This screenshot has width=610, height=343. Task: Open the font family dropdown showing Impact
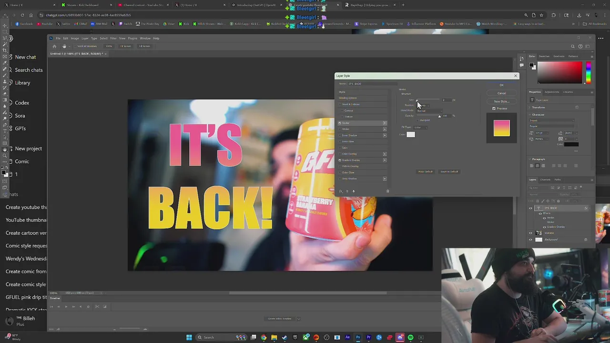(551, 121)
